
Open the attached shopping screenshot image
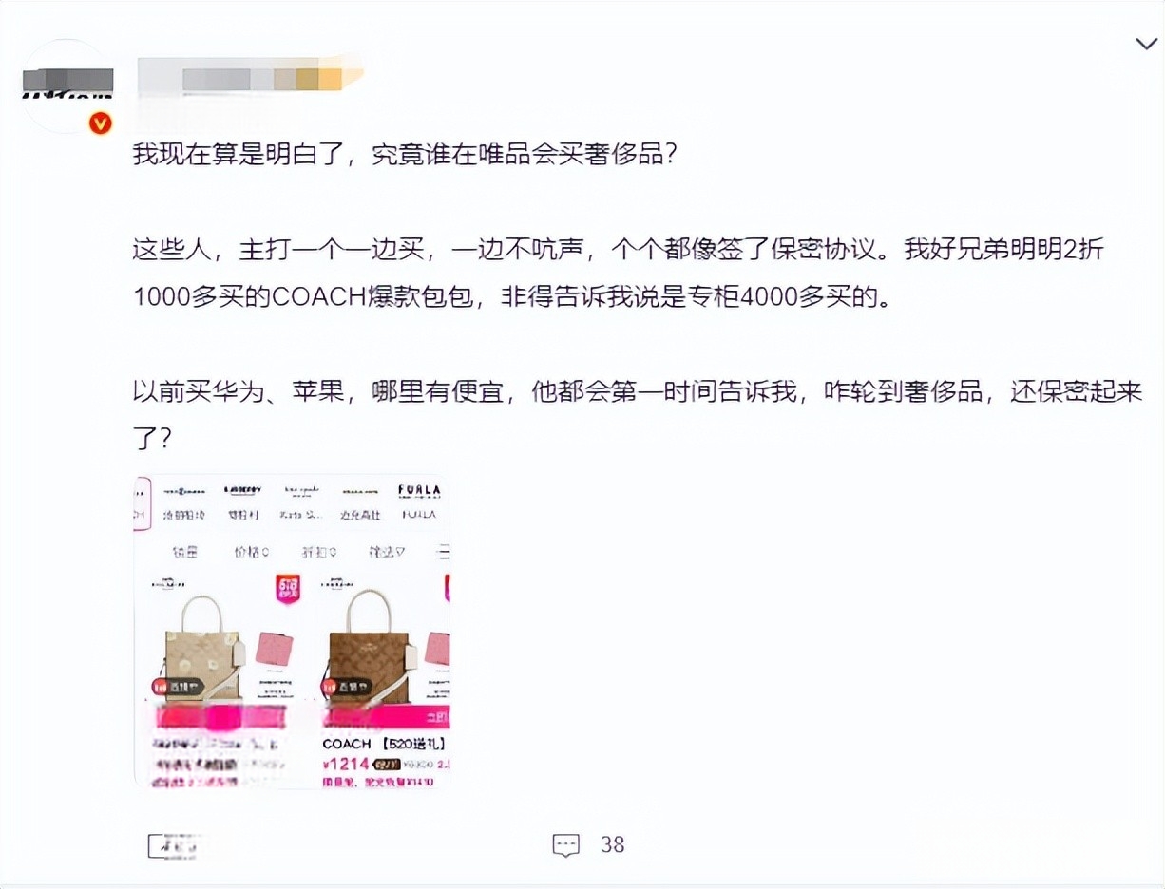point(292,632)
